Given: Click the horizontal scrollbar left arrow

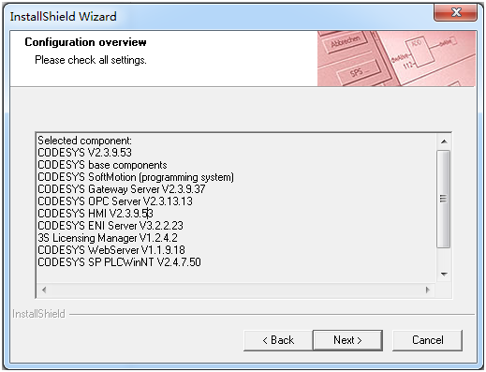Looking at the screenshot, I should coord(44,290).
